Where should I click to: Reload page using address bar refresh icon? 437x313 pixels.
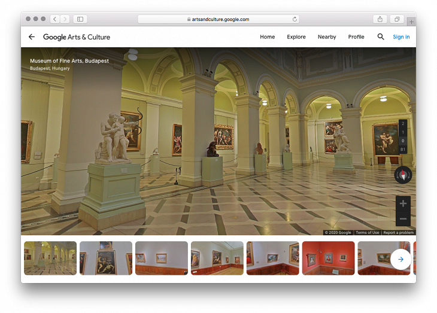[295, 19]
